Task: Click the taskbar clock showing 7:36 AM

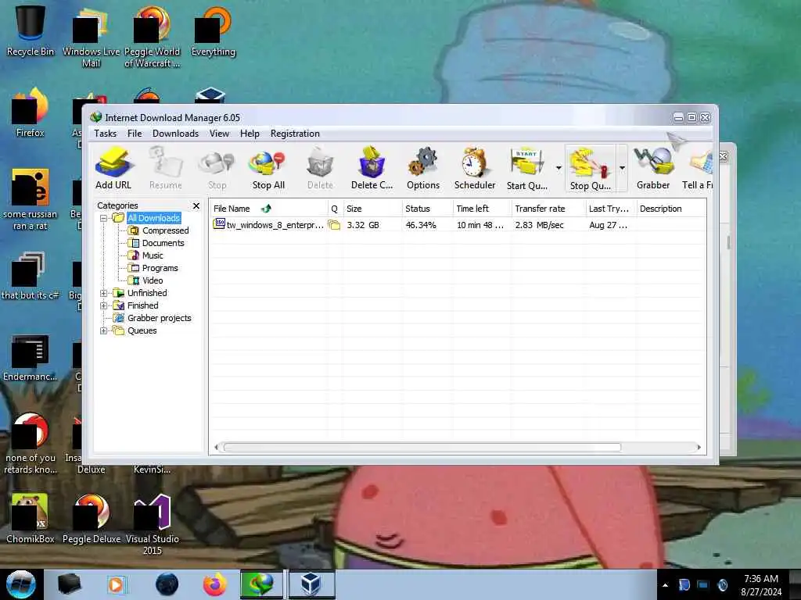Action: (x=761, y=585)
